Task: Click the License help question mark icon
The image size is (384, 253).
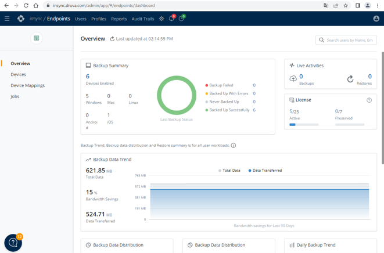Action: [x=369, y=100]
